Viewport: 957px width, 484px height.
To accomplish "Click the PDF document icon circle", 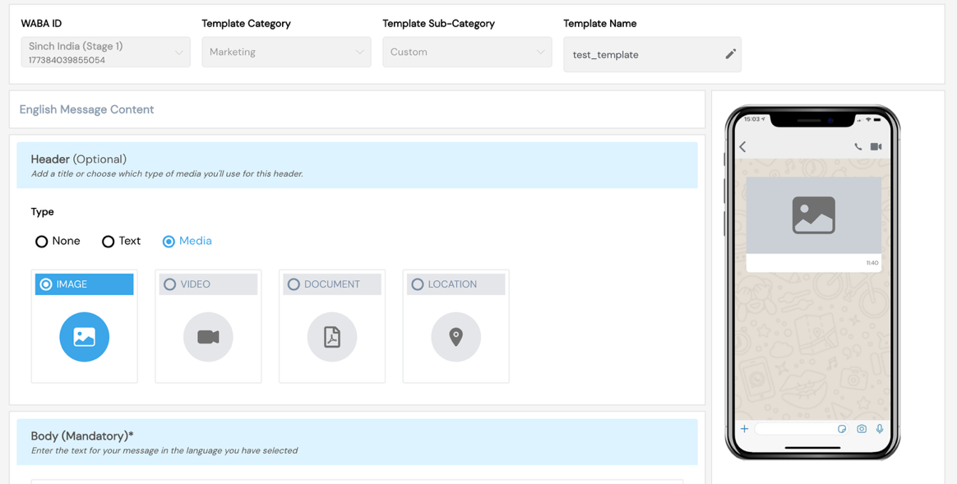I will coord(332,337).
